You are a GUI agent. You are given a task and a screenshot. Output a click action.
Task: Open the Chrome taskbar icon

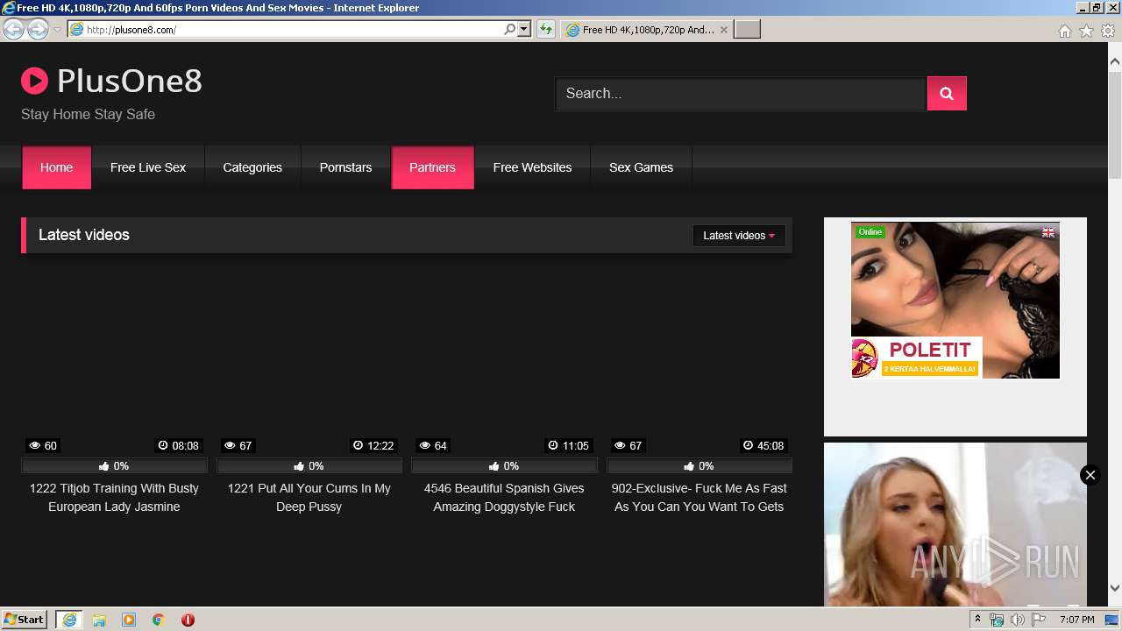(159, 620)
